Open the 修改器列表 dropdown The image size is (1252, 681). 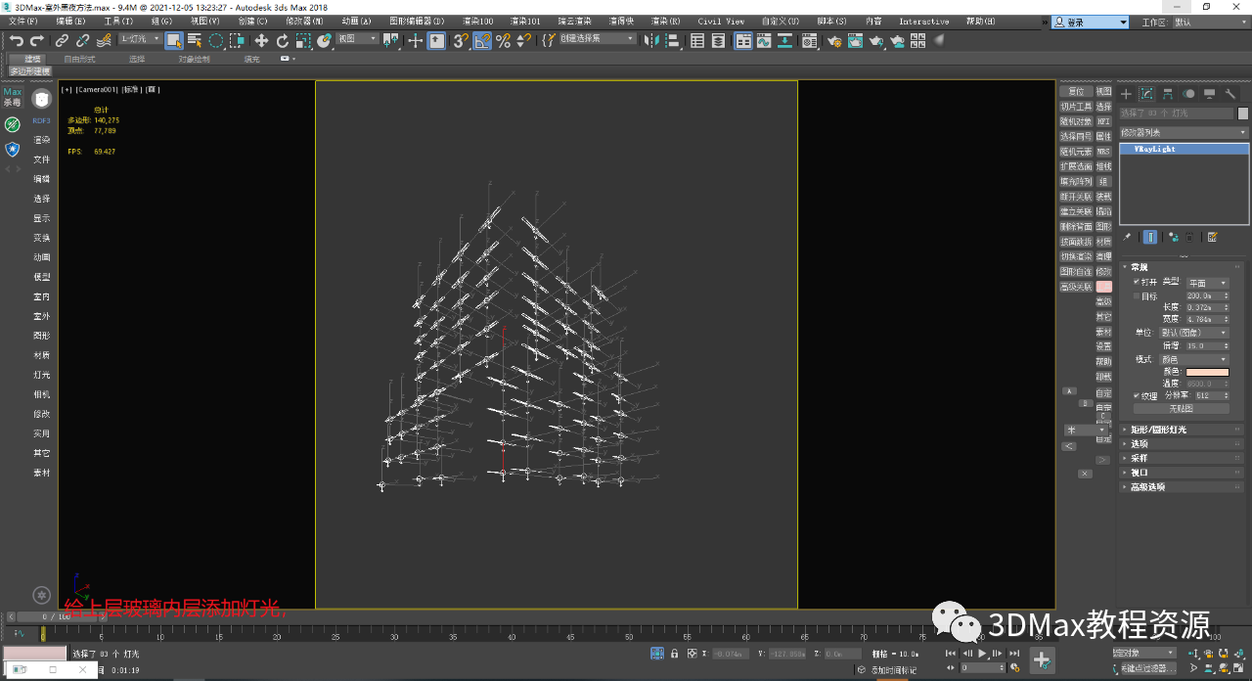tap(1182, 132)
